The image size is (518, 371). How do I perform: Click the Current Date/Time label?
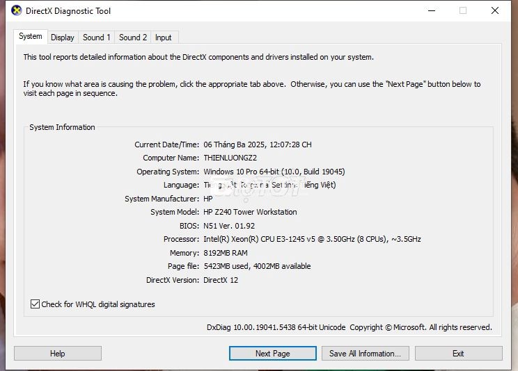167,145
